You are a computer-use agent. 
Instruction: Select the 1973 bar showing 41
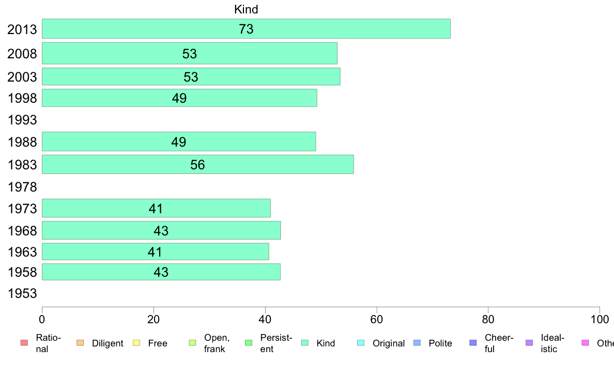(x=156, y=208)
